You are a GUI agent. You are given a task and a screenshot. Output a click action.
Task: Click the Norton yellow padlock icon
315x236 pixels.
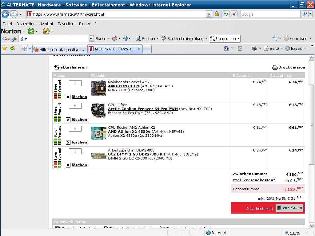point(46,31)
